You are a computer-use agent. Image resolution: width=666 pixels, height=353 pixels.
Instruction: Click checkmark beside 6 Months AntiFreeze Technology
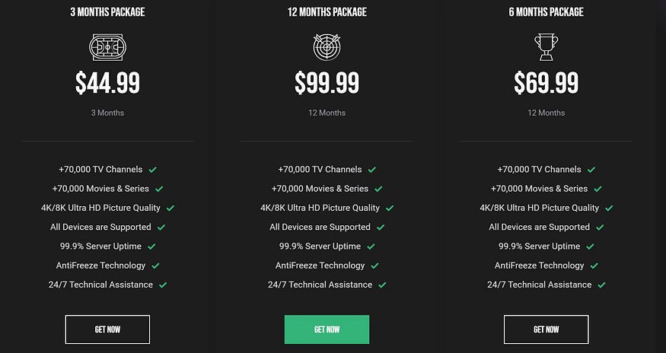594,266
